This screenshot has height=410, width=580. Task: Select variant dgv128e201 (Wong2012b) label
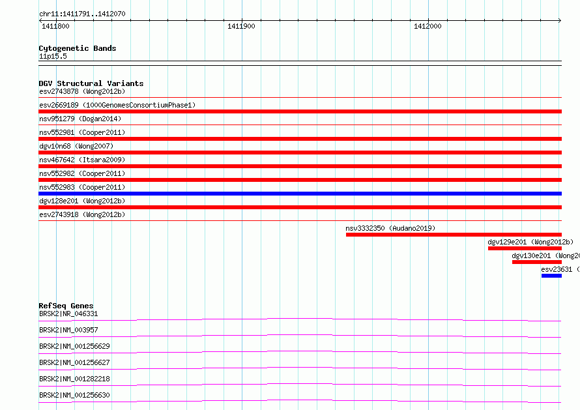[x=82, y=201]
